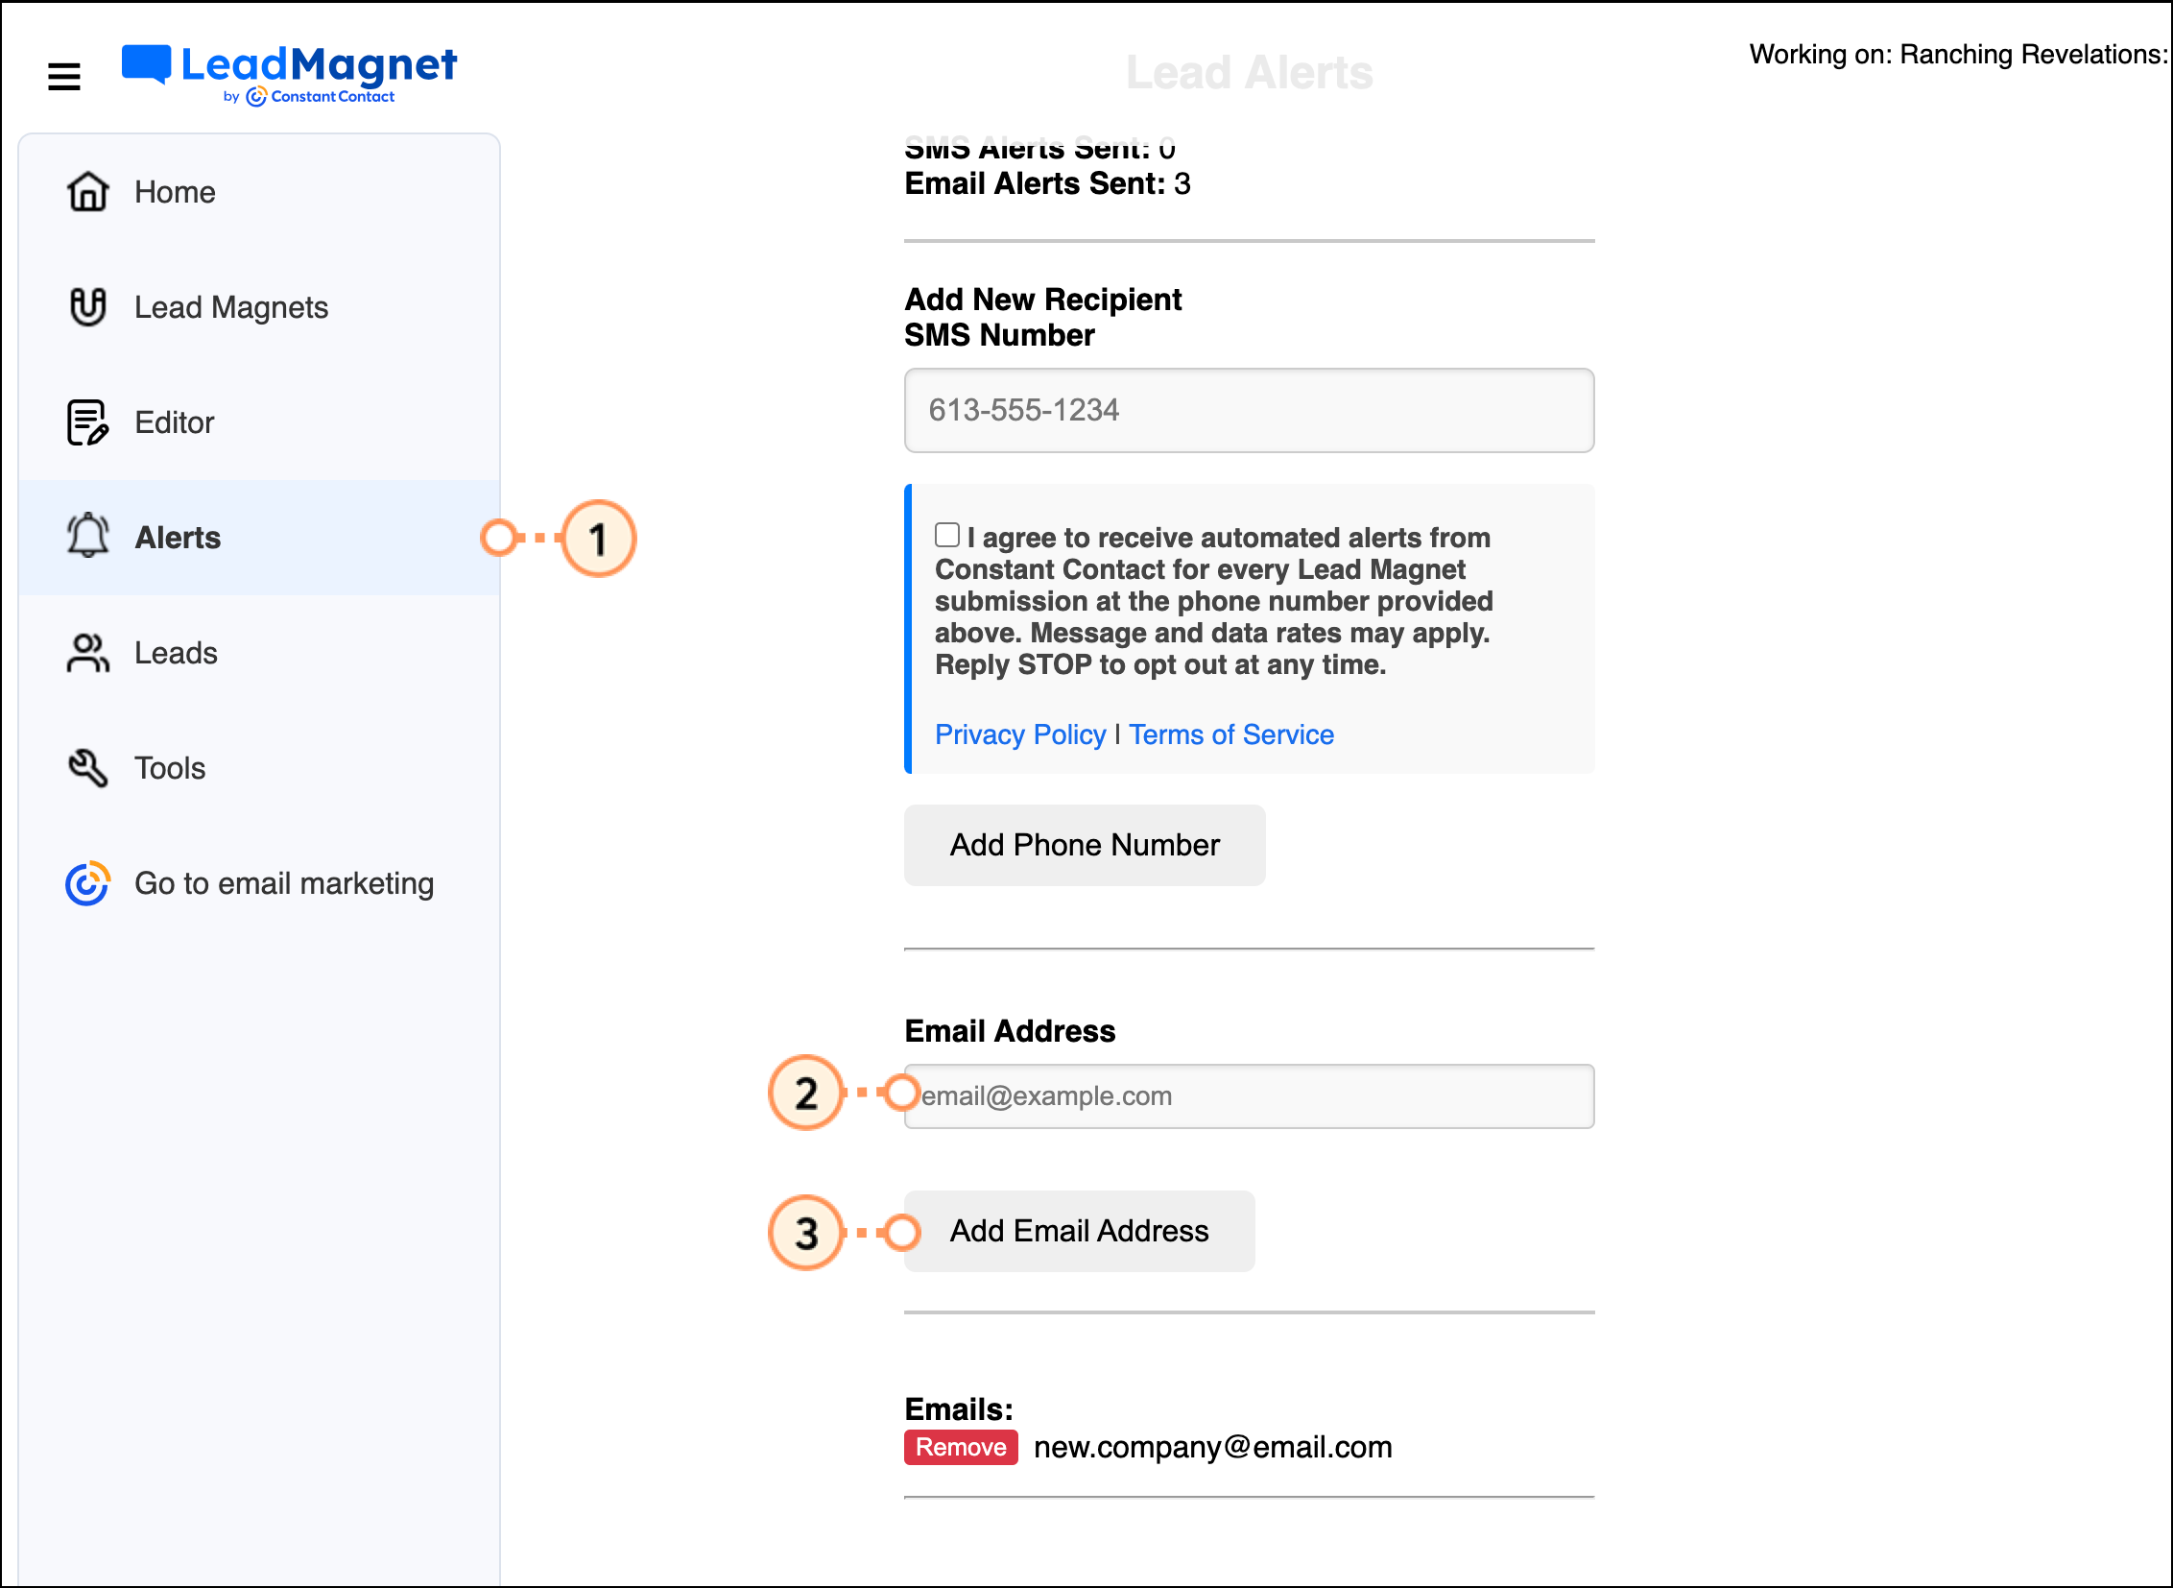Click the Leads people icon
2173x1588 pixels.
click(87, 653)
